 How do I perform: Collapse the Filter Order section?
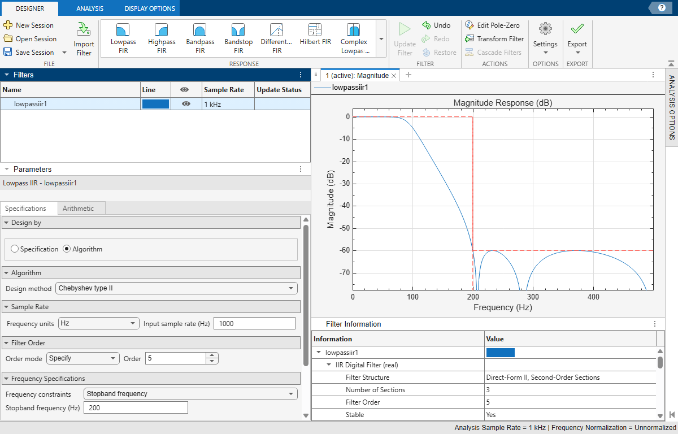click(x=6, y=343)
